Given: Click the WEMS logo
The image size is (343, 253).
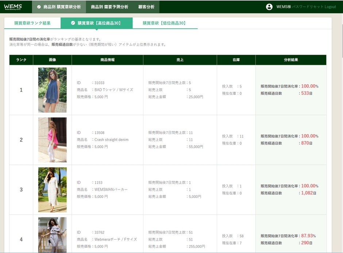Looking at the screenshot, I should [13, 7].
